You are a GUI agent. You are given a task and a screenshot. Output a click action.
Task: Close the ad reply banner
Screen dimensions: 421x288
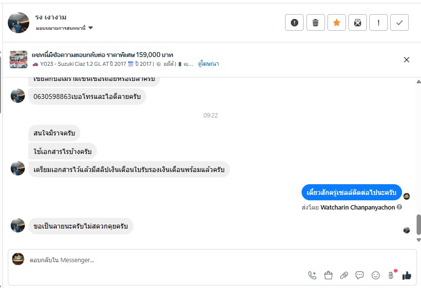click(x=406, y=59)
